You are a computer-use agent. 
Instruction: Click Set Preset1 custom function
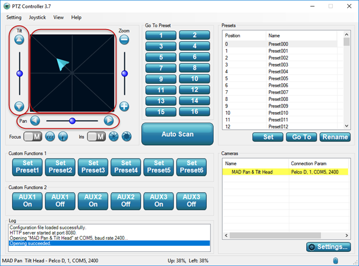(27, 167)
